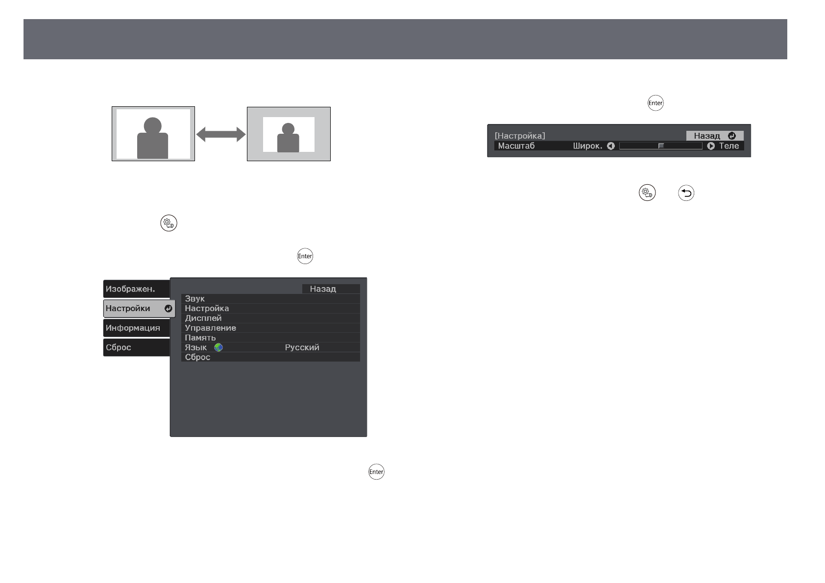Viewport: 825px width, 583px height.
Task: Select the Настройки tab
Action: click(x=139, y=309)
